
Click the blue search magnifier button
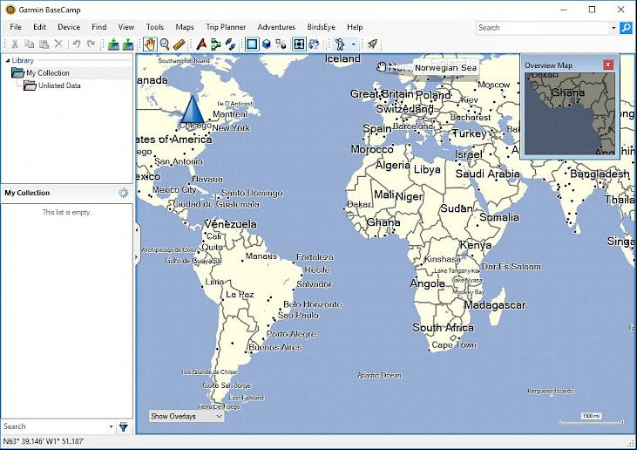626,28
